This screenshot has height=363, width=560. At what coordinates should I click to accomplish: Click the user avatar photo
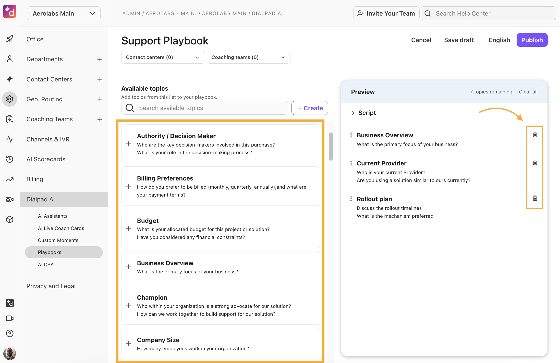(x=10, y=354)
